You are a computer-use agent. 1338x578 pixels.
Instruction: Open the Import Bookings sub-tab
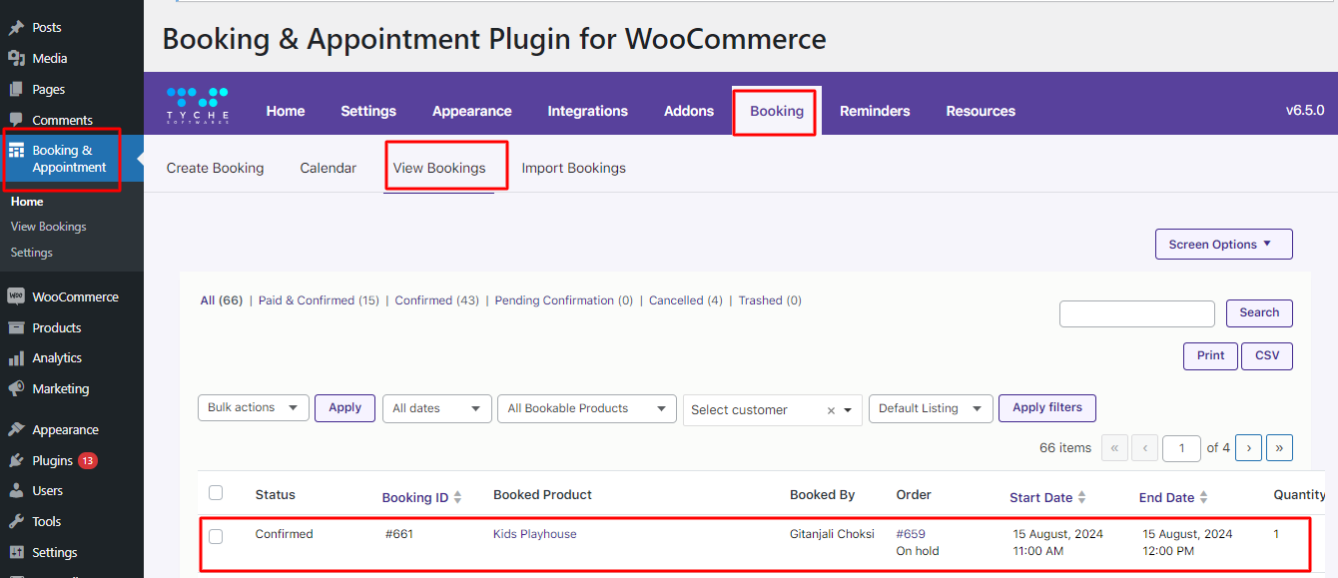tap(574, 168)
